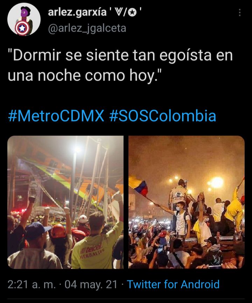Tap the yellow Herbalife shirt in the left photo
Screen dimensions: 252x303
tap(96, 249)
